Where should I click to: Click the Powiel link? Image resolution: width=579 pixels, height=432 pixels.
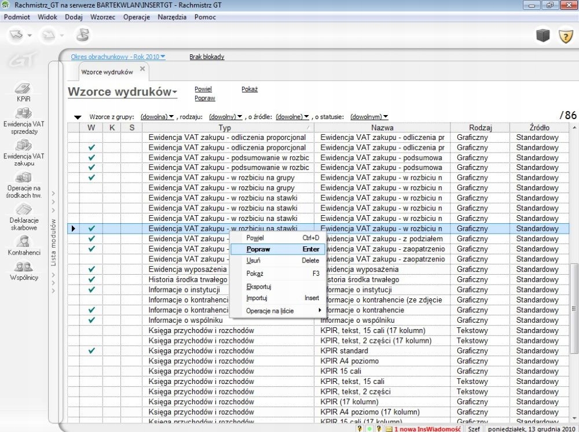click(x=203, y=90)
